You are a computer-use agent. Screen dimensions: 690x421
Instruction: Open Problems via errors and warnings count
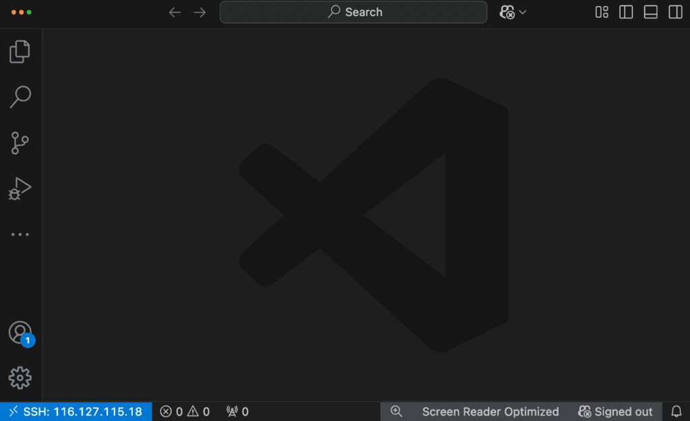point(185,412)
